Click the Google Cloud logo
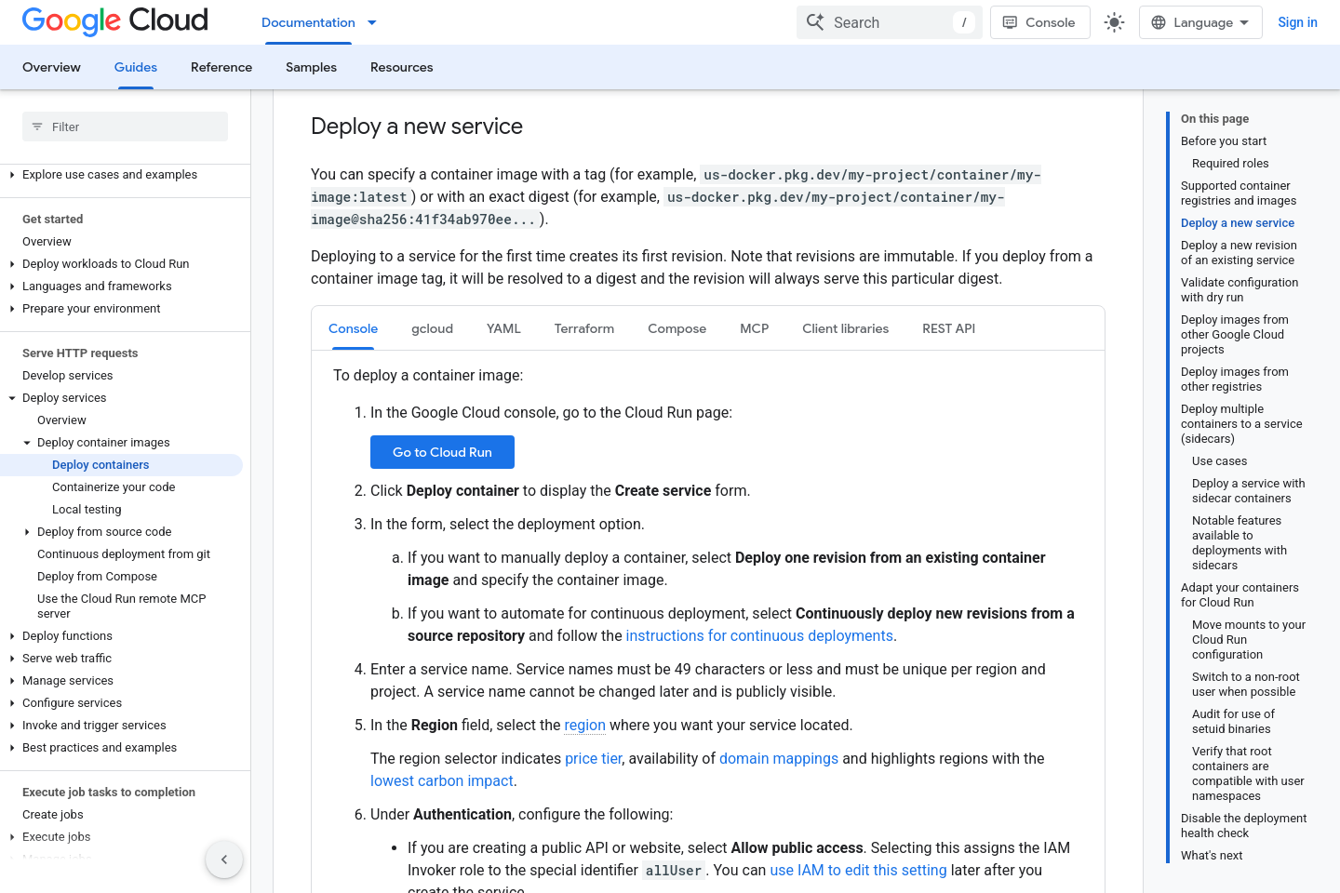This screenshot has height=893, width=1340. click(x=115, y=21)
